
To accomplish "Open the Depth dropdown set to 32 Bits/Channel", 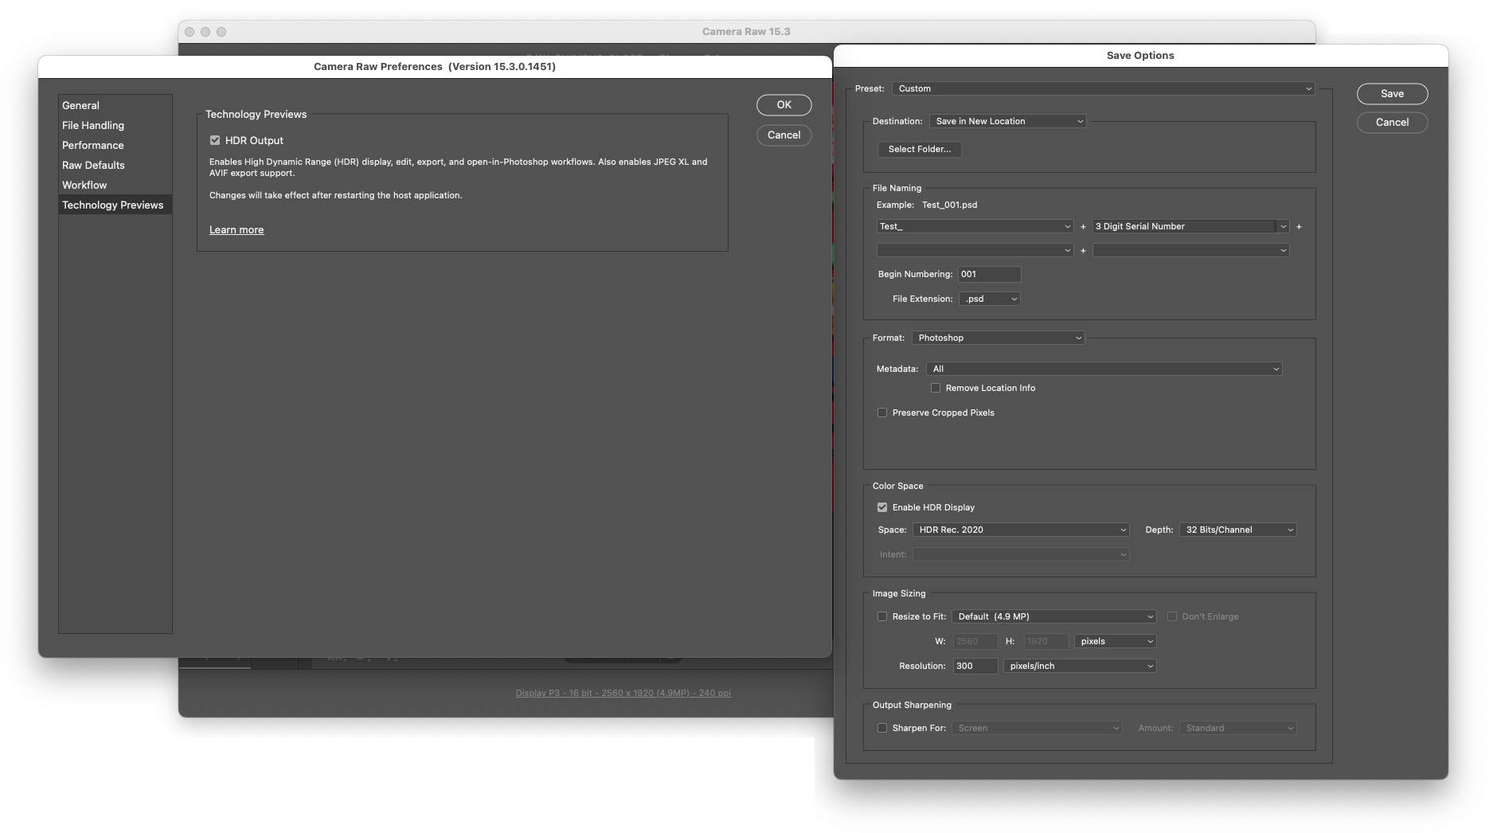I will [1237, 530].
